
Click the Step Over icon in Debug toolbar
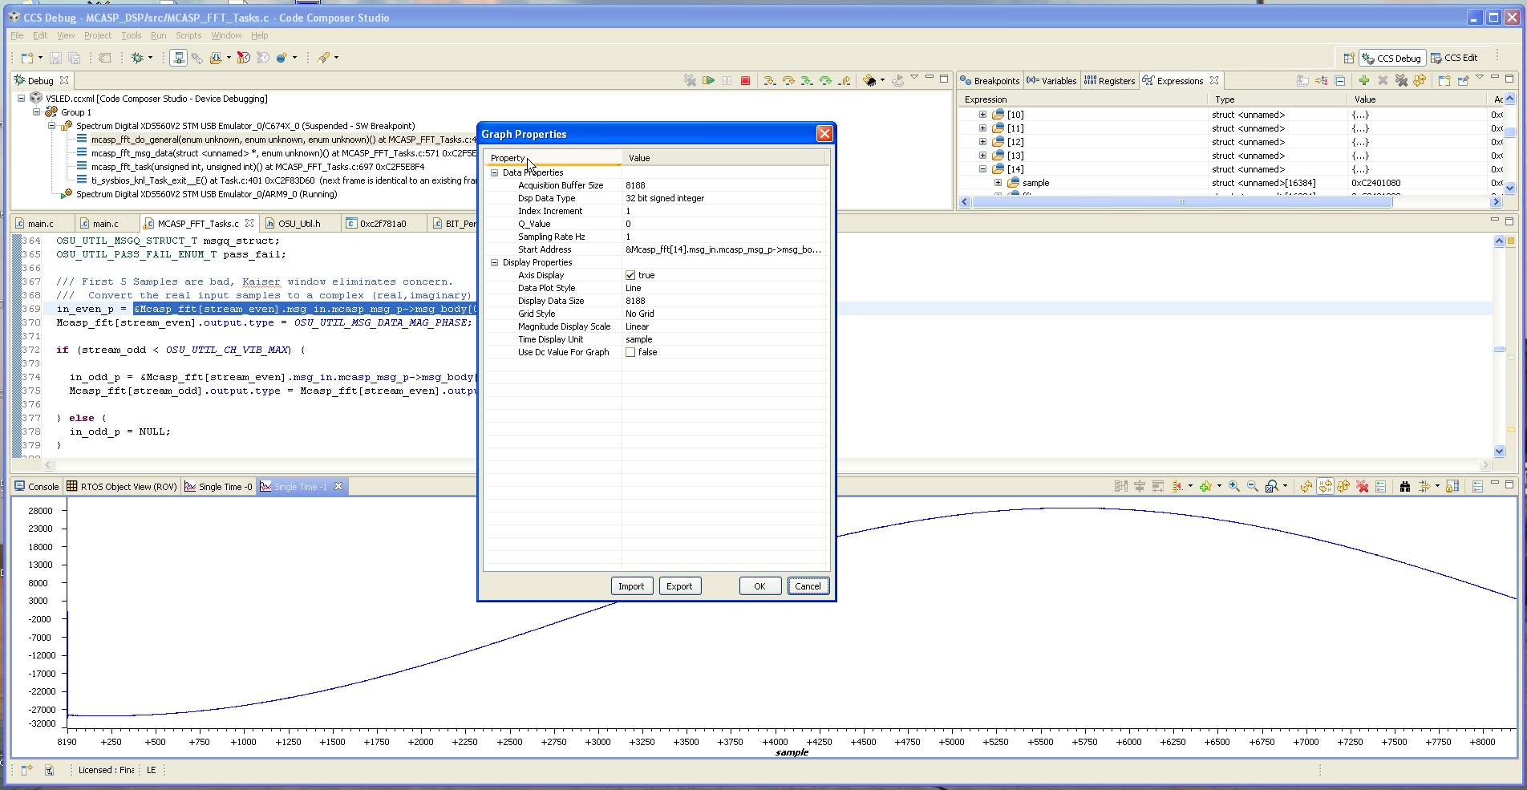pyautogui.click(x=788, y=80)
